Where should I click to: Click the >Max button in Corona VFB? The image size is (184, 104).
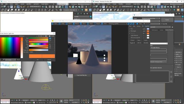pyautogui.click(x=62, y=24)
